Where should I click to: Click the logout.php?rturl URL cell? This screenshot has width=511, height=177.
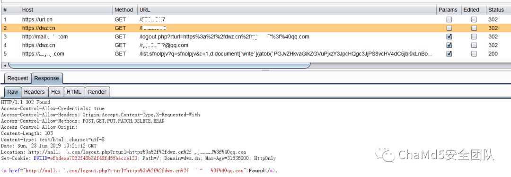(224, 36)
